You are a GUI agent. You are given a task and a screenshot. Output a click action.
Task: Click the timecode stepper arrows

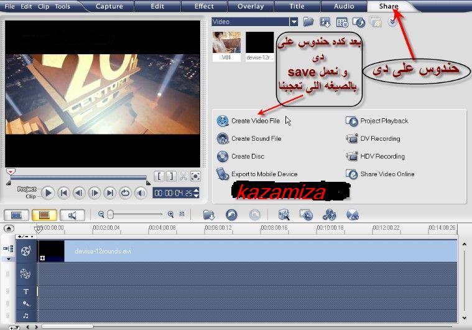point(197,193)
